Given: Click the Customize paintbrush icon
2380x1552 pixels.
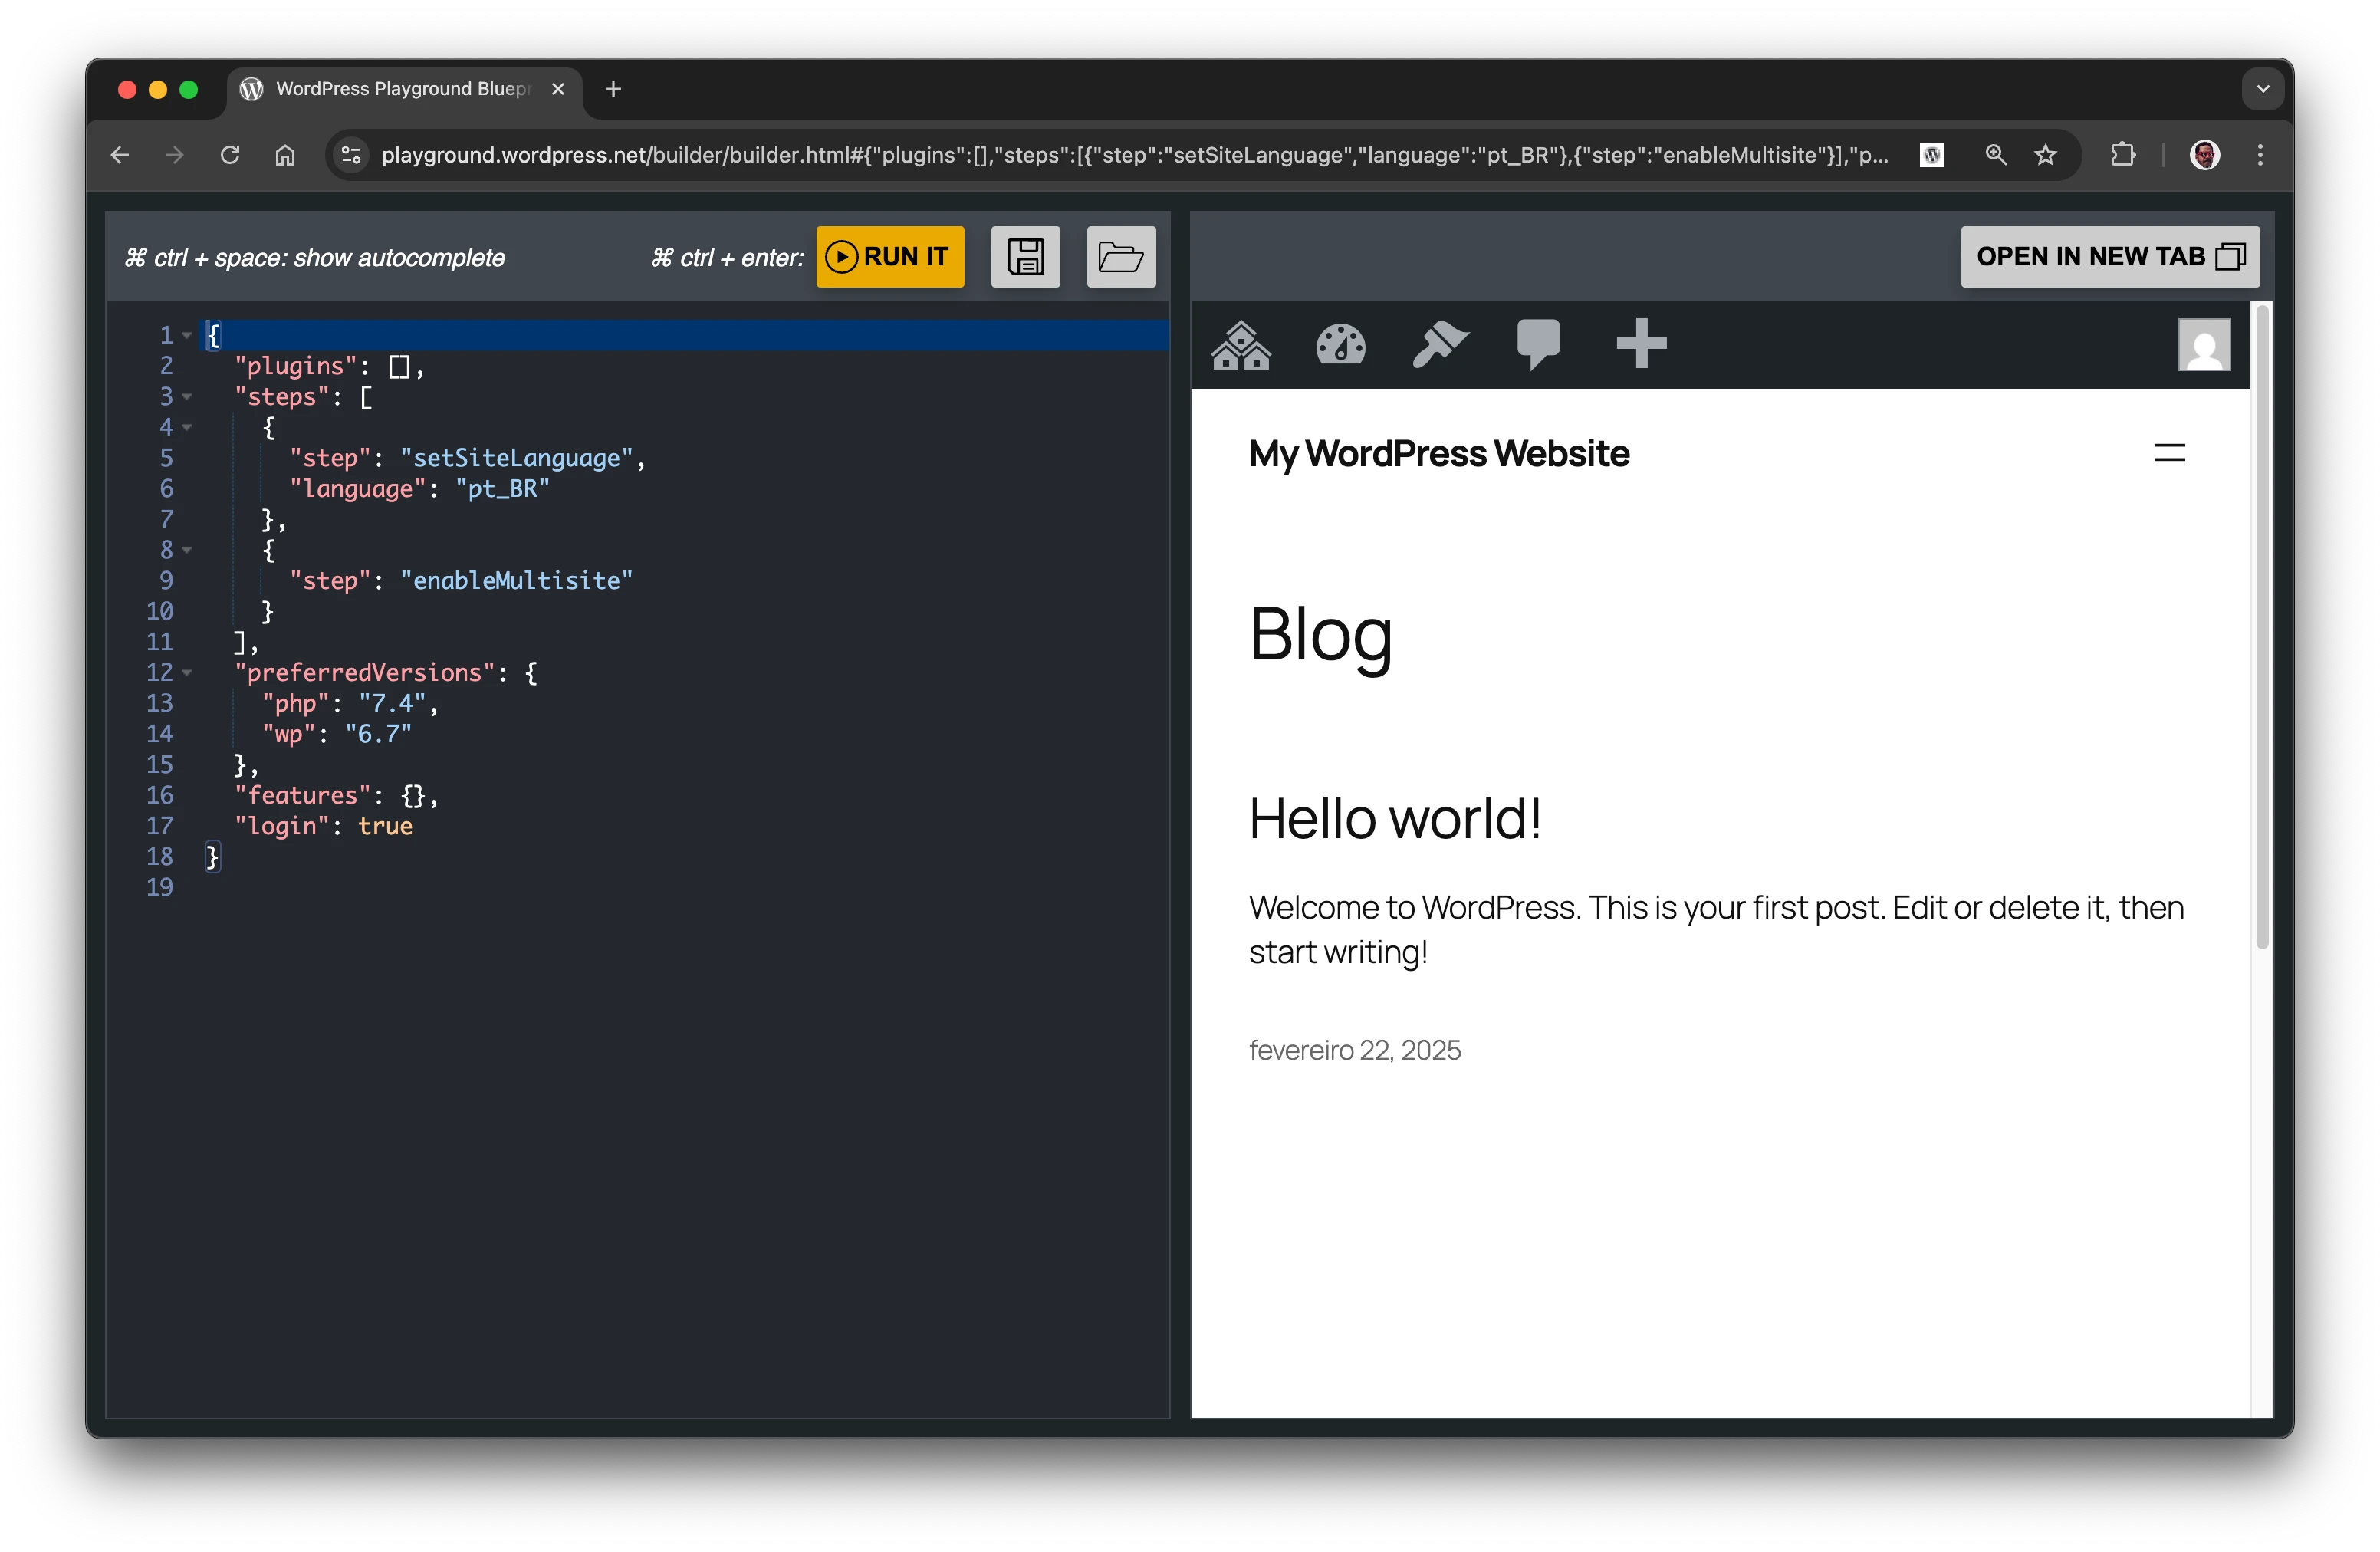Looking at the screenshot, I should (1439, 345).
